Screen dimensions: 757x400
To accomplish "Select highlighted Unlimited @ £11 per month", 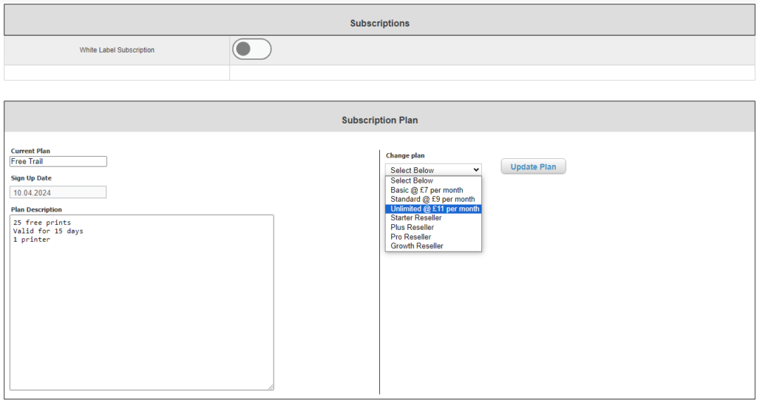I will click(x=434, y=209).
